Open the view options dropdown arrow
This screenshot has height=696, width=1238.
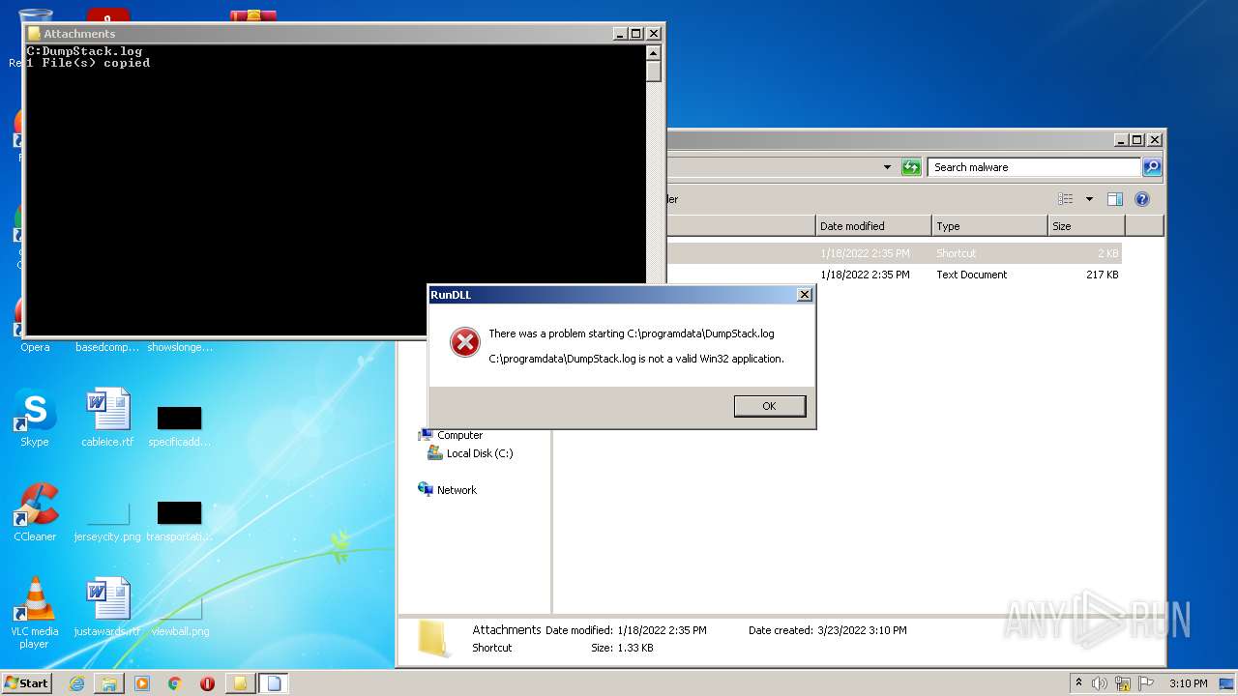1089,199
